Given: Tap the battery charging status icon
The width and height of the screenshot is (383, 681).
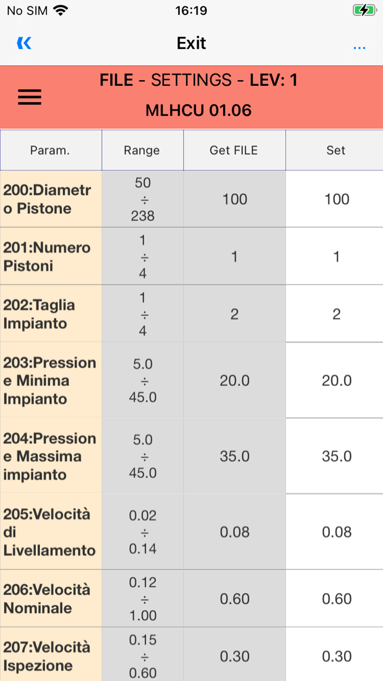Looking at the screenshot, I should (365, 10).
